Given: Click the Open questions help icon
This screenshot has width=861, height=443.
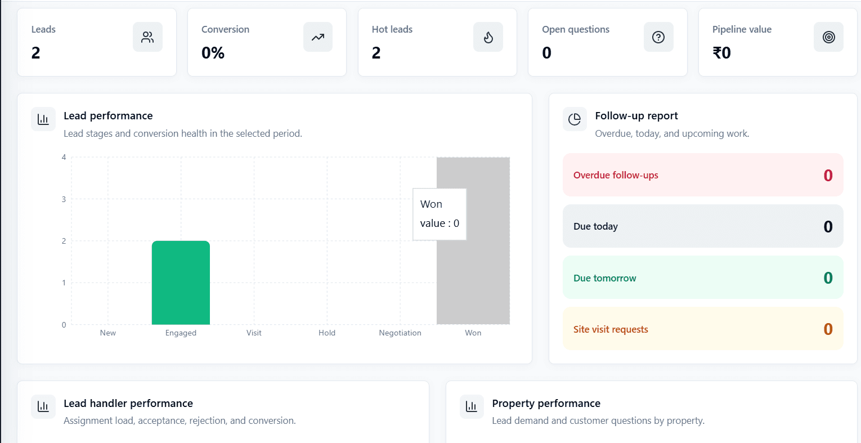Looking at the screenshot, I should point(658,37).
